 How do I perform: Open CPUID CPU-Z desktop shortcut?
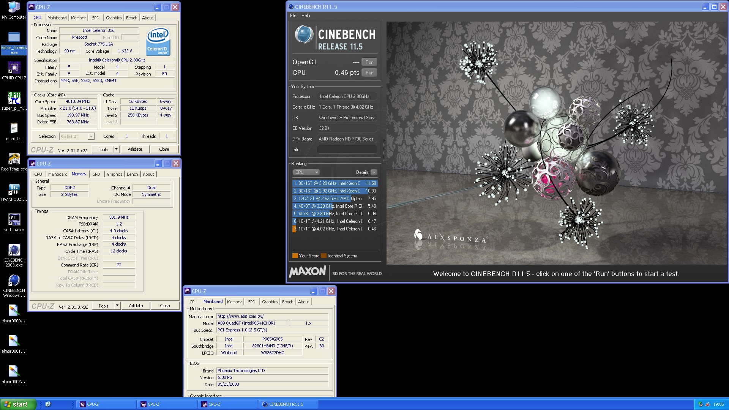(14, 71)
